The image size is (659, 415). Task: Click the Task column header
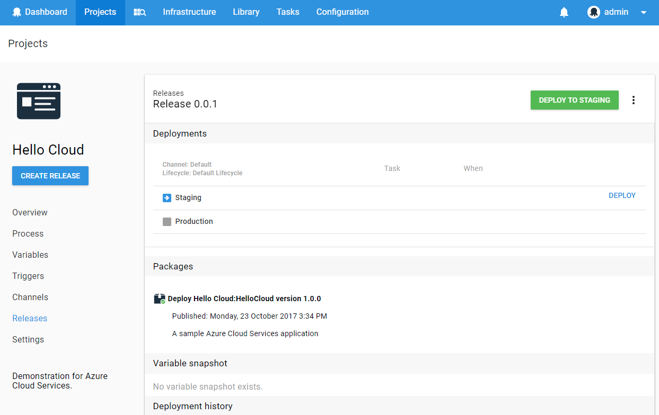click(x=392, y=168)
